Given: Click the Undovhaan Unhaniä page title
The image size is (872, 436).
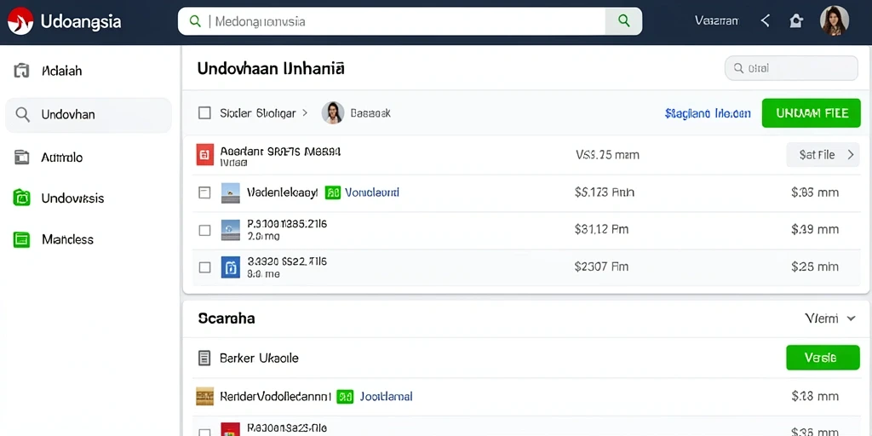Looking at the screenshot, I should click(x=271, y=69).
